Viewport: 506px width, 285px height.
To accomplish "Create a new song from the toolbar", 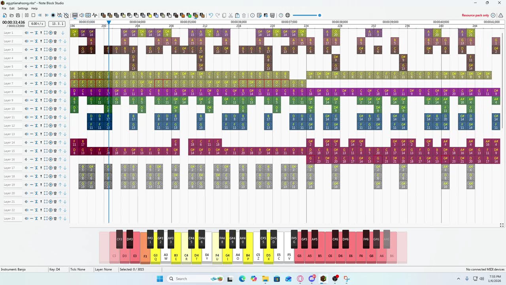I will pos(5,15).
